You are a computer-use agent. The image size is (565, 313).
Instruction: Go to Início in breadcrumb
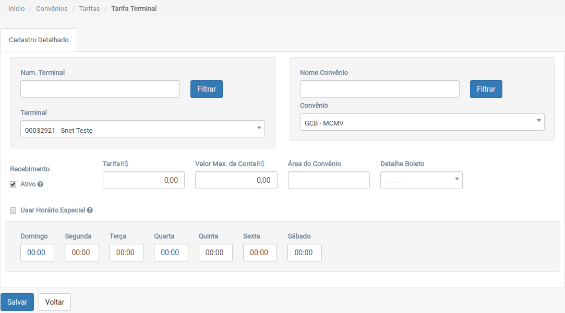click(x=16, y=9)
